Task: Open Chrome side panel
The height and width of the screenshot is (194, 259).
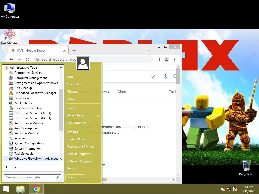Action: [158, 59]
